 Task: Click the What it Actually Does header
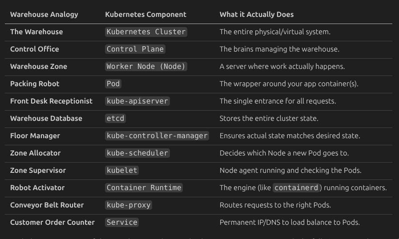[257, 15]
